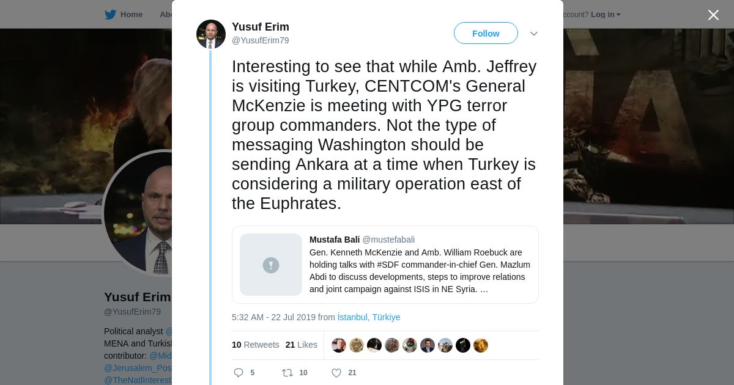Click the @YusufErim79 handle in tweet header

pos(260,40)
